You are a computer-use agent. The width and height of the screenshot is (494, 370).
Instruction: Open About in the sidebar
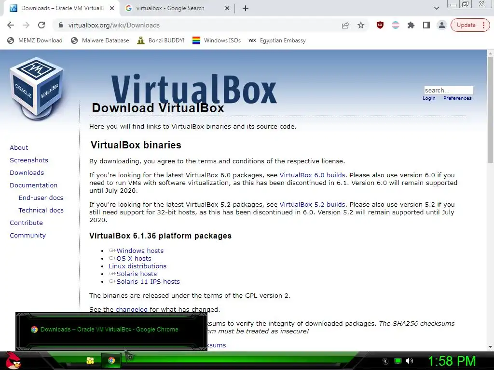coord(19,147)
